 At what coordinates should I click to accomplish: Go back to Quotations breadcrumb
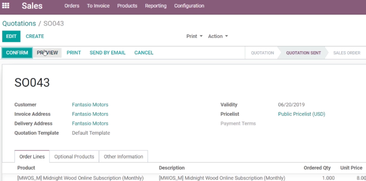tap(19, 24)
